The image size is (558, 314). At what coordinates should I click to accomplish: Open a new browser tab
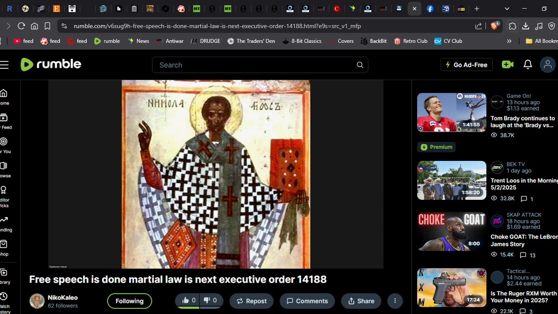click(477, 9)
